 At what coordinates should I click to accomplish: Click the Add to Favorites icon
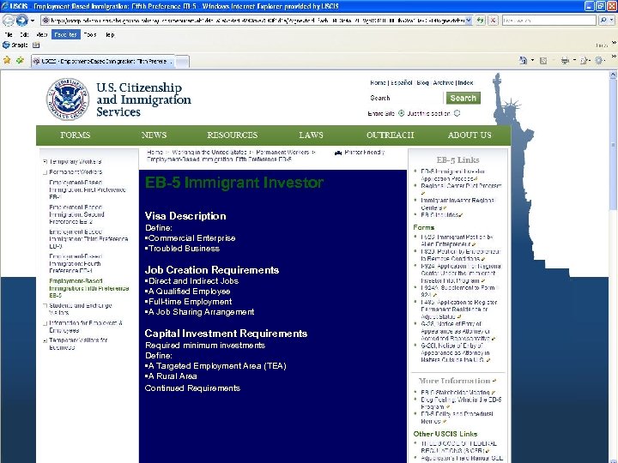(x=20, y=60)
